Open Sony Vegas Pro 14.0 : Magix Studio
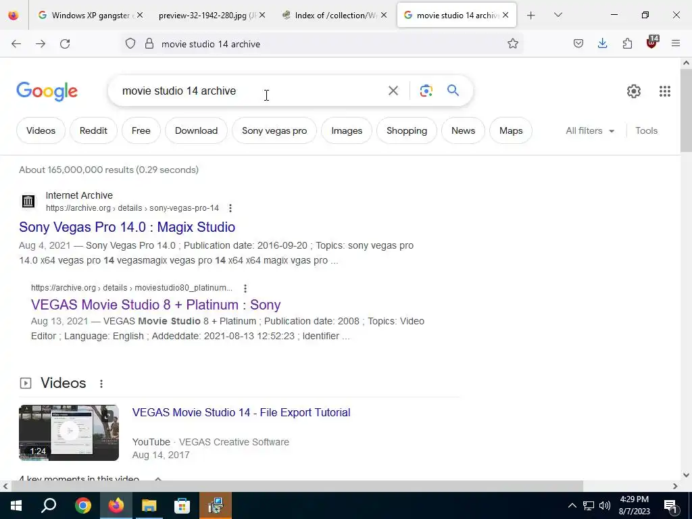 point(127,227)
